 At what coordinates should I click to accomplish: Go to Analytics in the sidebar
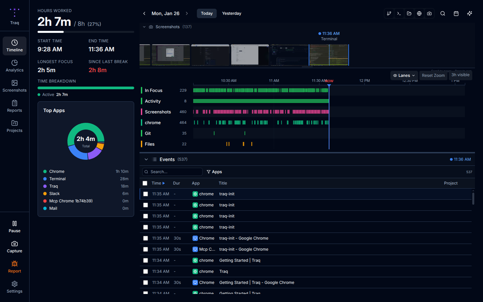[14, 66]
